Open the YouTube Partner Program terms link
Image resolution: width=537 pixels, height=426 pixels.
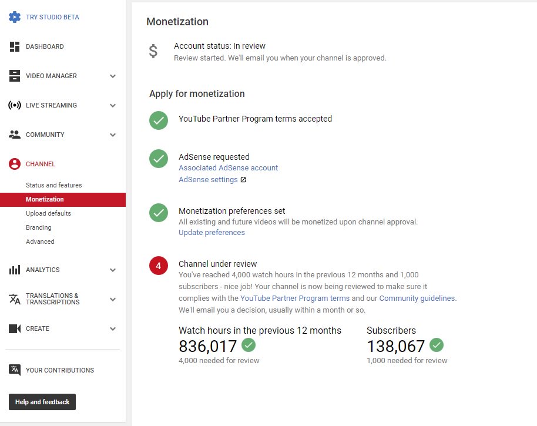(295, 298)
